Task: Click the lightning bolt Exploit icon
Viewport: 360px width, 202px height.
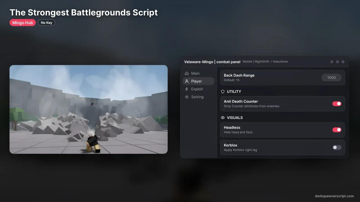Action: pos(187,89)
